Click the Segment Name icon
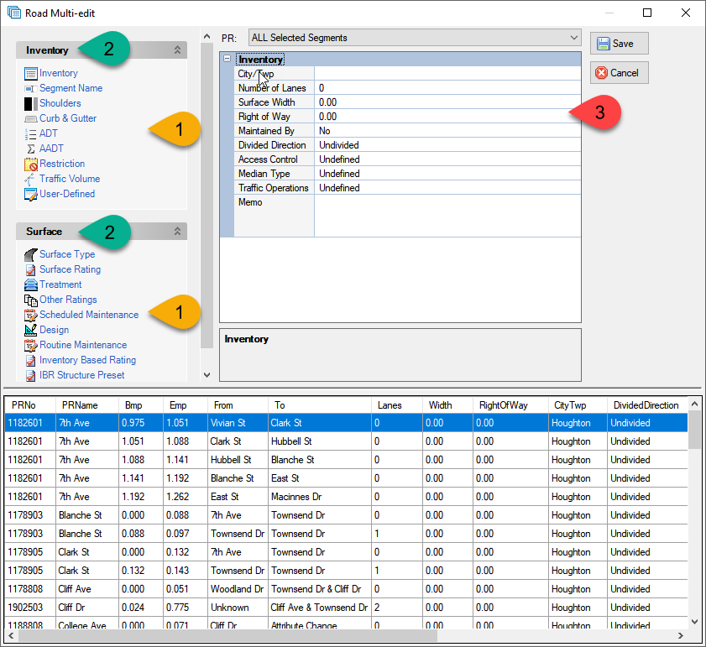Viewport: 706px width, 647px height. [30, 89]
